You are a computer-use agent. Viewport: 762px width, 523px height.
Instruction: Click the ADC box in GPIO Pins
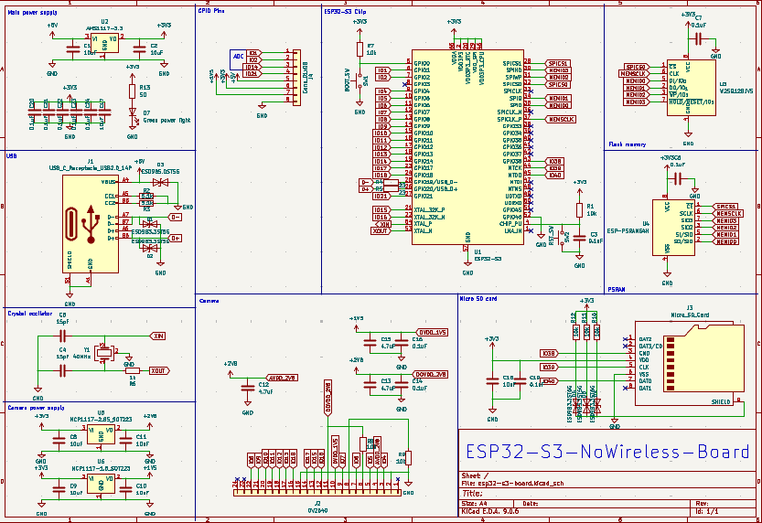[238, 59]
